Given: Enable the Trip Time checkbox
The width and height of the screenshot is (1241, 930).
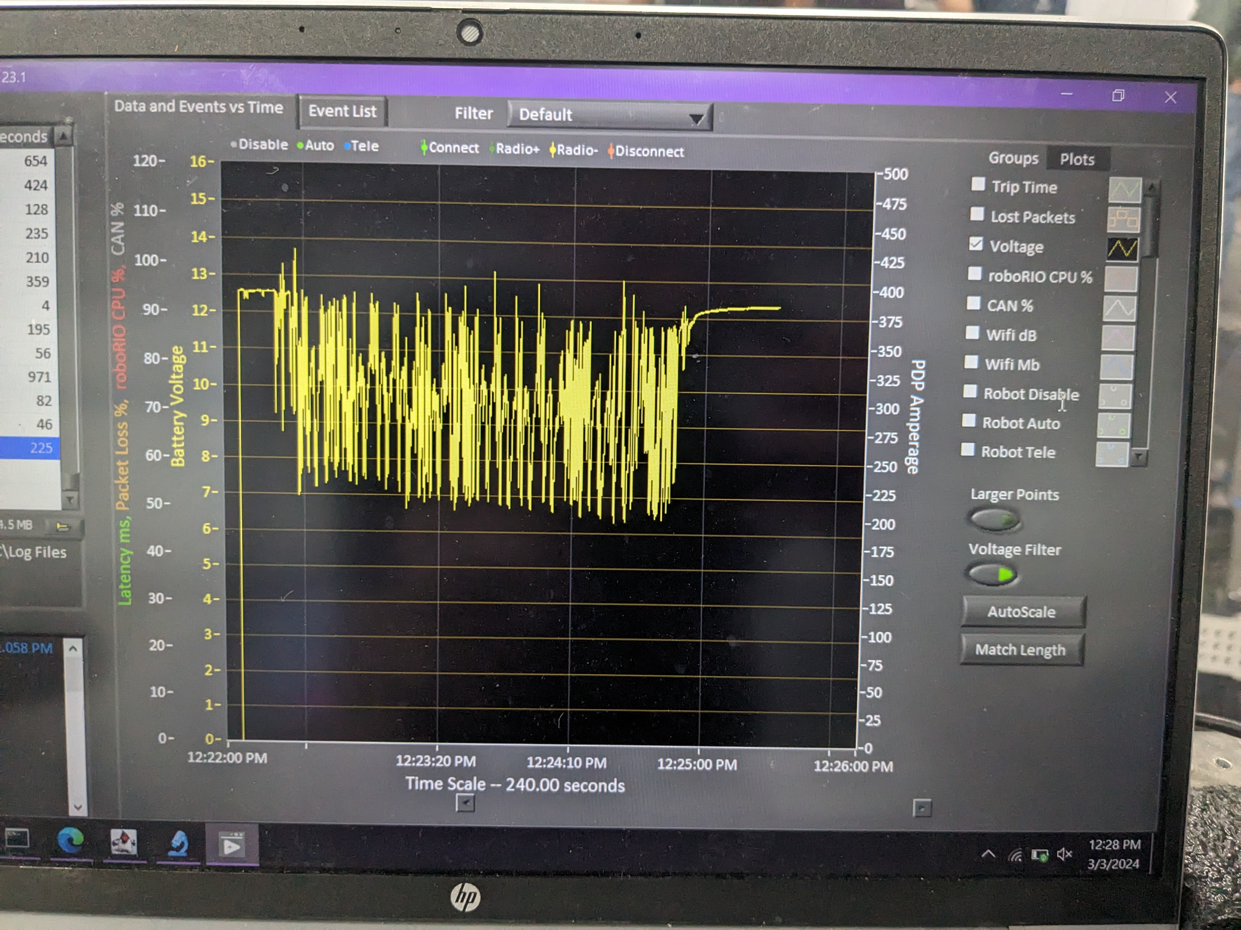Looking at the screenshot, I should (978, 184).
